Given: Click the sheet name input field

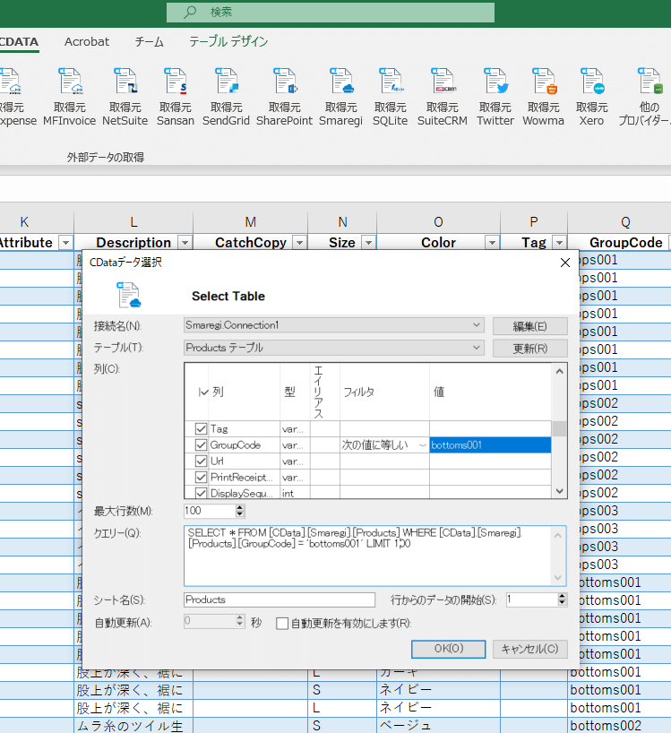Looking at the screenshot, I should [x=279, y=599].
